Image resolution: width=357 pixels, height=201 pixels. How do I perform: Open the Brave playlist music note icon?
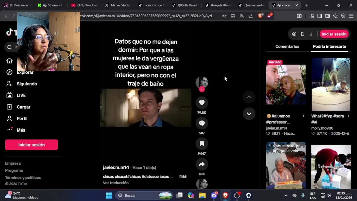pyautogui.click(x=312, y=16)
